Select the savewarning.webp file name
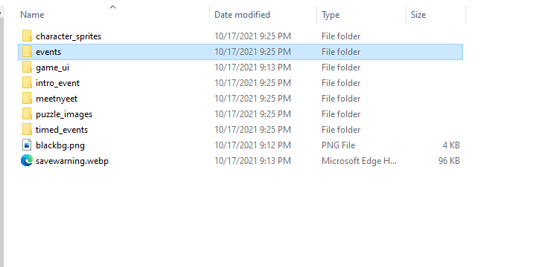556x267 pixels. click(72, 161)
